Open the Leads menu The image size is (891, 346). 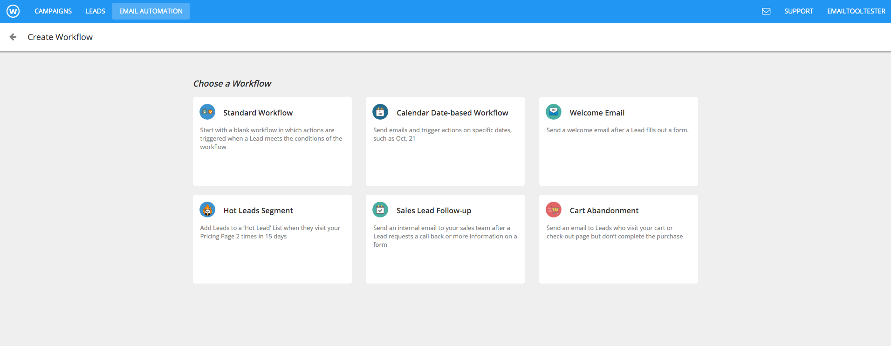(96, 11)
